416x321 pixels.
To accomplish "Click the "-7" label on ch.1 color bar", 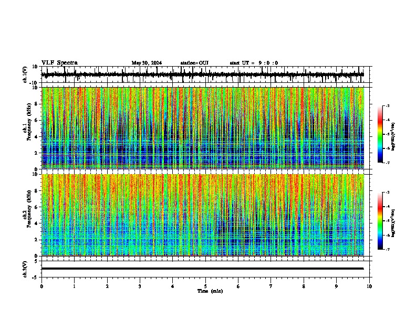I will tap(388, 163).
